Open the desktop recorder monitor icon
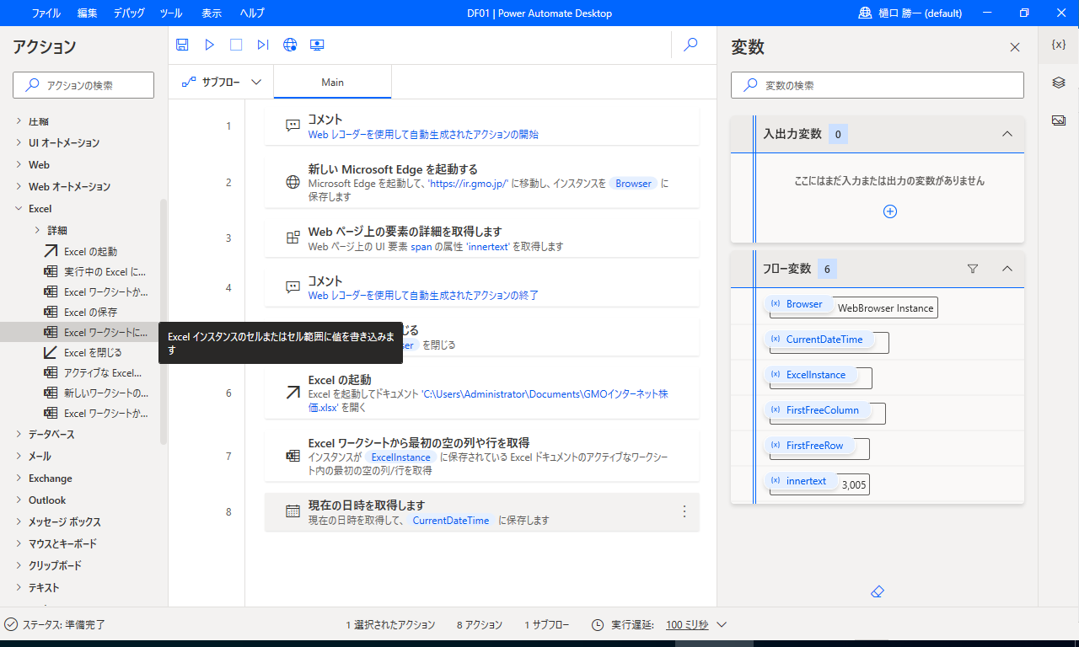This screenshot has width=1079, height=647. pyautogui.click(x=317, y=45)
